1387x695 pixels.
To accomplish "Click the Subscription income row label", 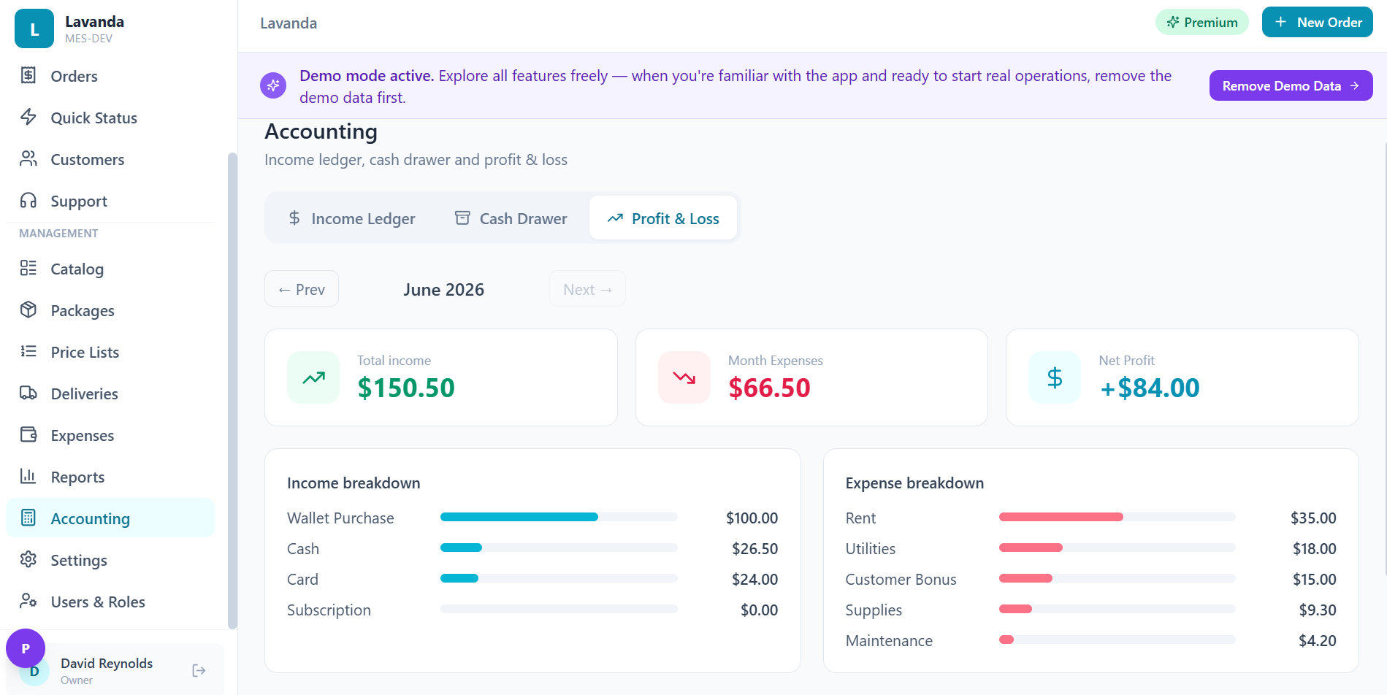I will click(x=329, y=610).
